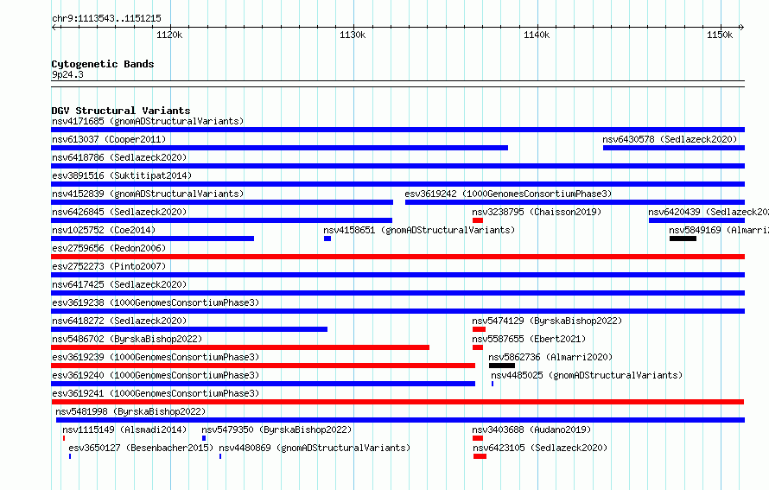
Task: Click nsv5474129 (ByrskaBishop2022) label
Action: pyautogui.click(x=547, y=321)
